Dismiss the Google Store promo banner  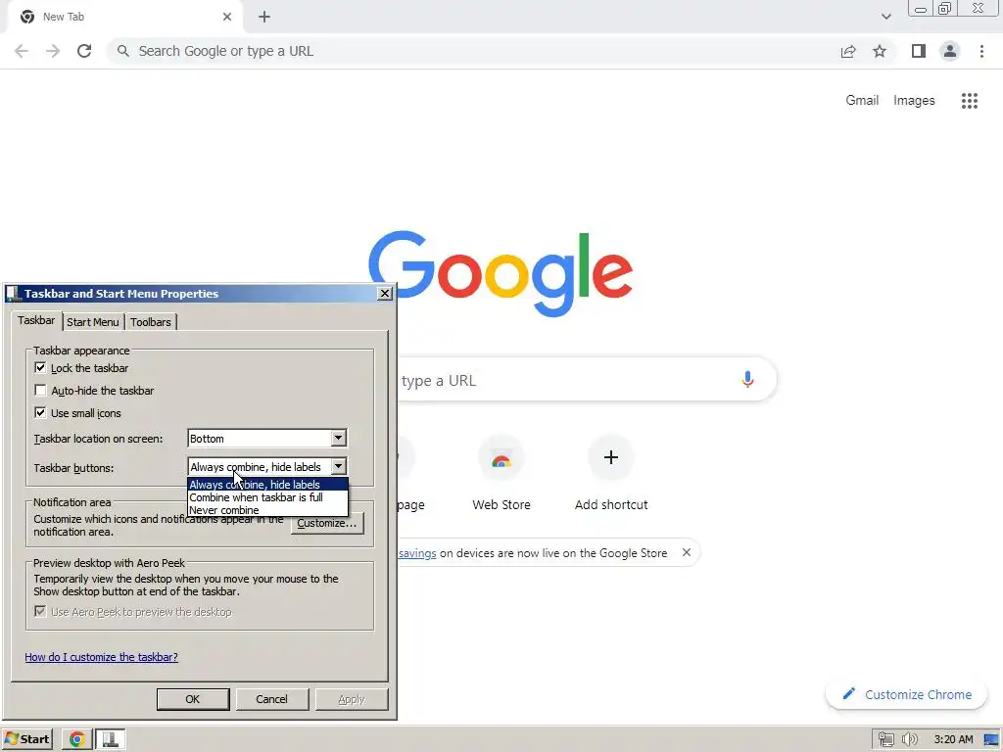(x=687, y=552)
